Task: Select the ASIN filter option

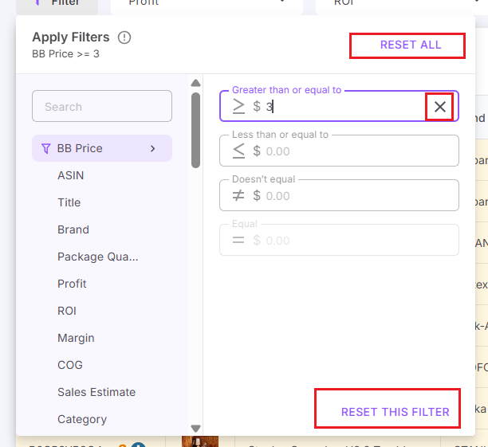Action: pyautogui.click(x=70, y=175)
